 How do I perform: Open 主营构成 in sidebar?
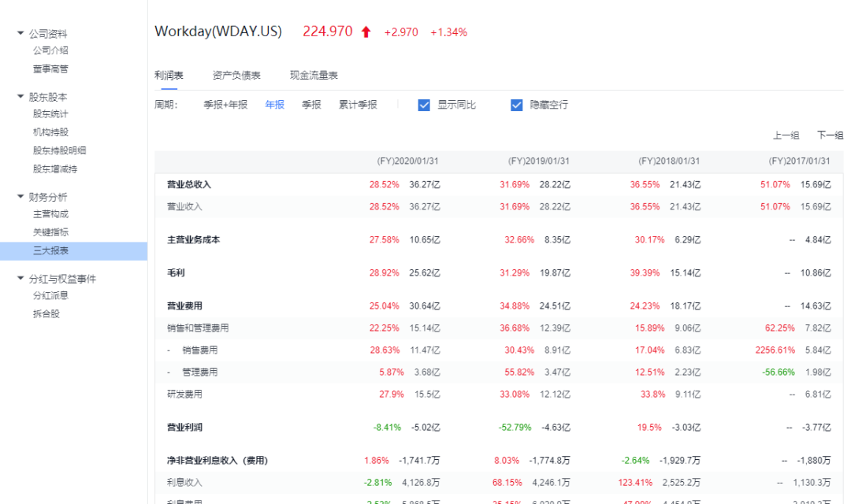[50, 214]
